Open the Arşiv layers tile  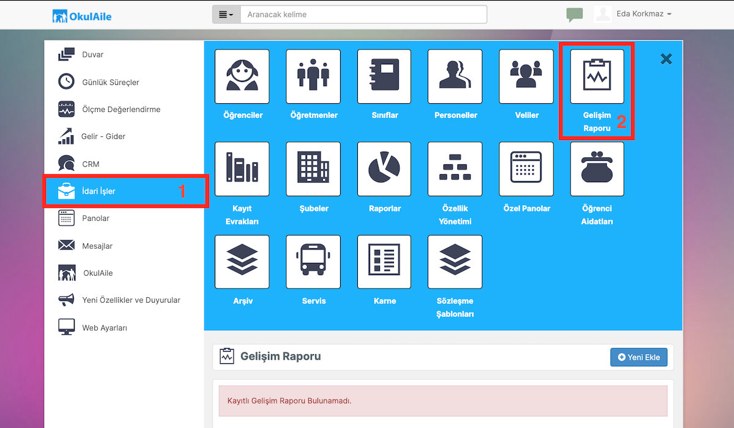[x=242, y=262]
